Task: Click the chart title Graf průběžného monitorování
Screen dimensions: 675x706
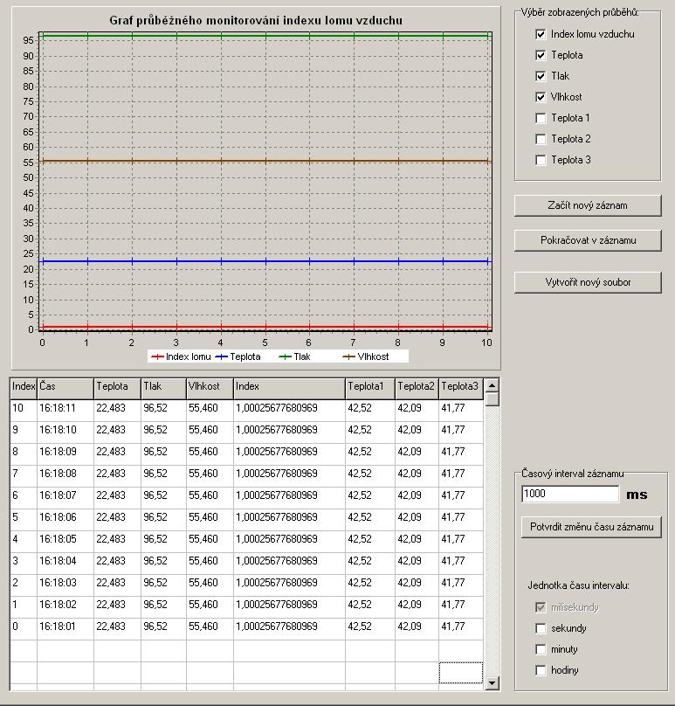Action: [x=256, y=21]
